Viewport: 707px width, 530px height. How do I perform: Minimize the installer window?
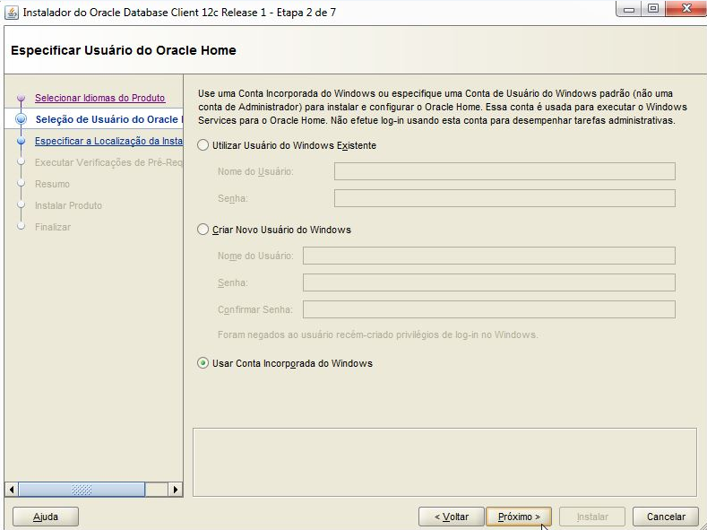(629, 9)
